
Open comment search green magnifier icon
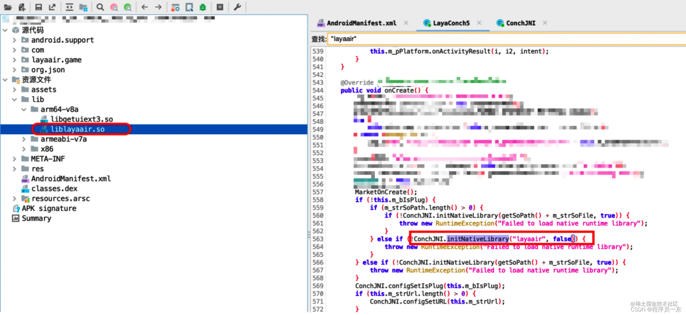click(x=128, y=7)
